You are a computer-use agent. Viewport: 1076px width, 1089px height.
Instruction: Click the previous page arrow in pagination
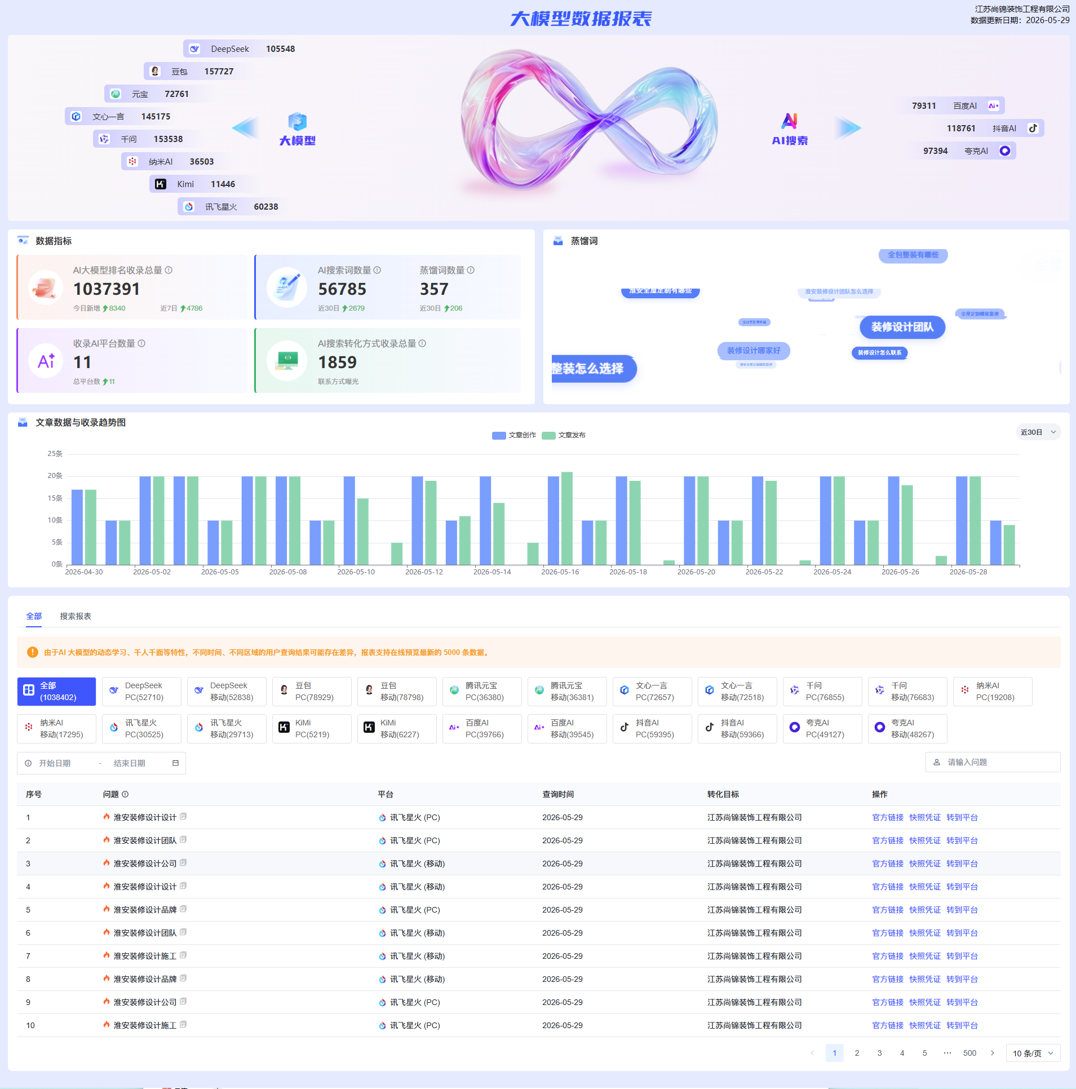coord(812,1053)
